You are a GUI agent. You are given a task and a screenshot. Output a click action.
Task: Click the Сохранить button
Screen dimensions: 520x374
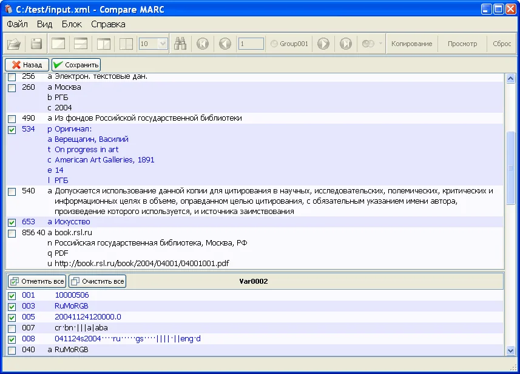click(x=76, y=65)
